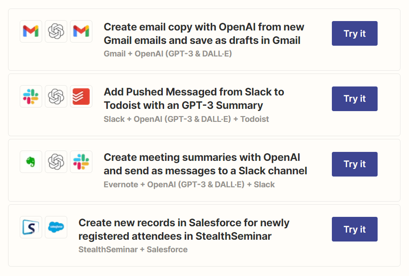Open the "Create meeting summaries with OpenAI" title
This screenshot has width=409, height=276.
[x=205, y=164]
